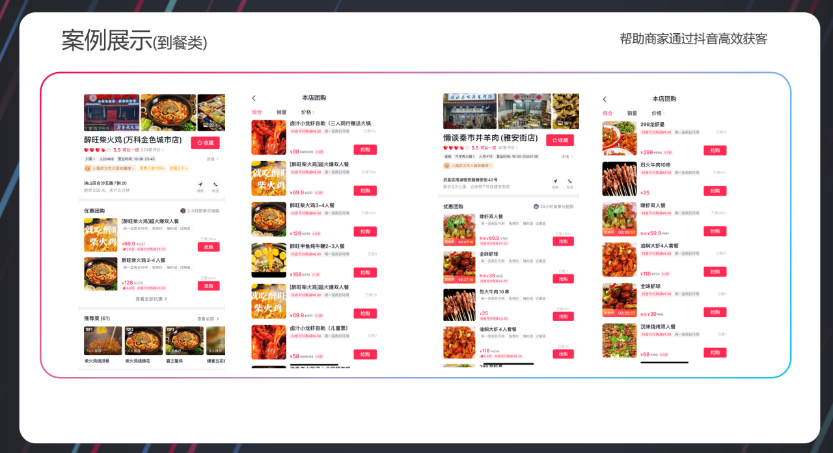Select 综合 tab above 卤汁小龙虾自助 list
The height and width of the screenshot is (453, 833).
257,112
